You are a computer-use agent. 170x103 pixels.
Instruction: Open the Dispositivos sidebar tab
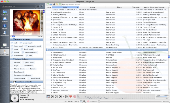click(x=5, y=34)
